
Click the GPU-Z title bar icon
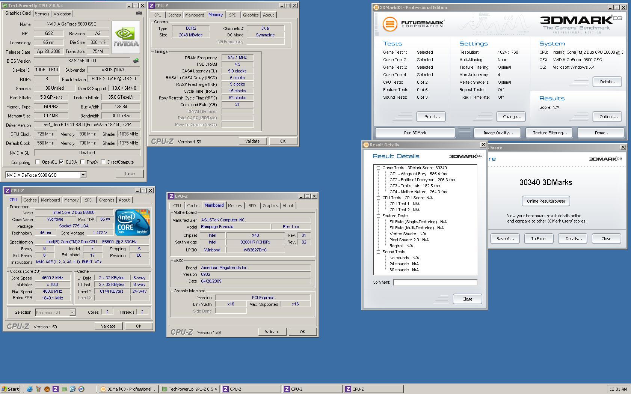5,6
